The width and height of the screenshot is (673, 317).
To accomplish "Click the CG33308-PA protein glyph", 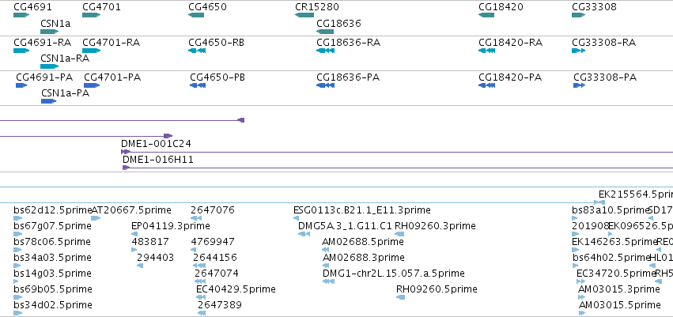I will point(579,85).
